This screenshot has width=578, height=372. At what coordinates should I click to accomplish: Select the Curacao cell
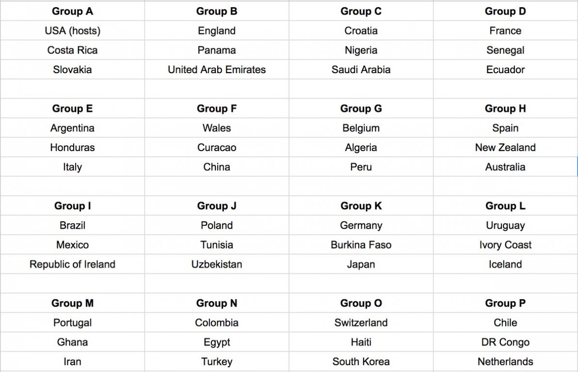(217, 147)
